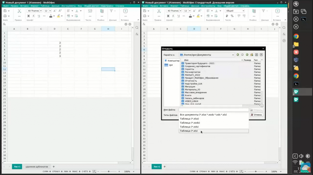Screen dimensions: 313x175
Task: Cells table icon in right window
Action: coord(254,11)
